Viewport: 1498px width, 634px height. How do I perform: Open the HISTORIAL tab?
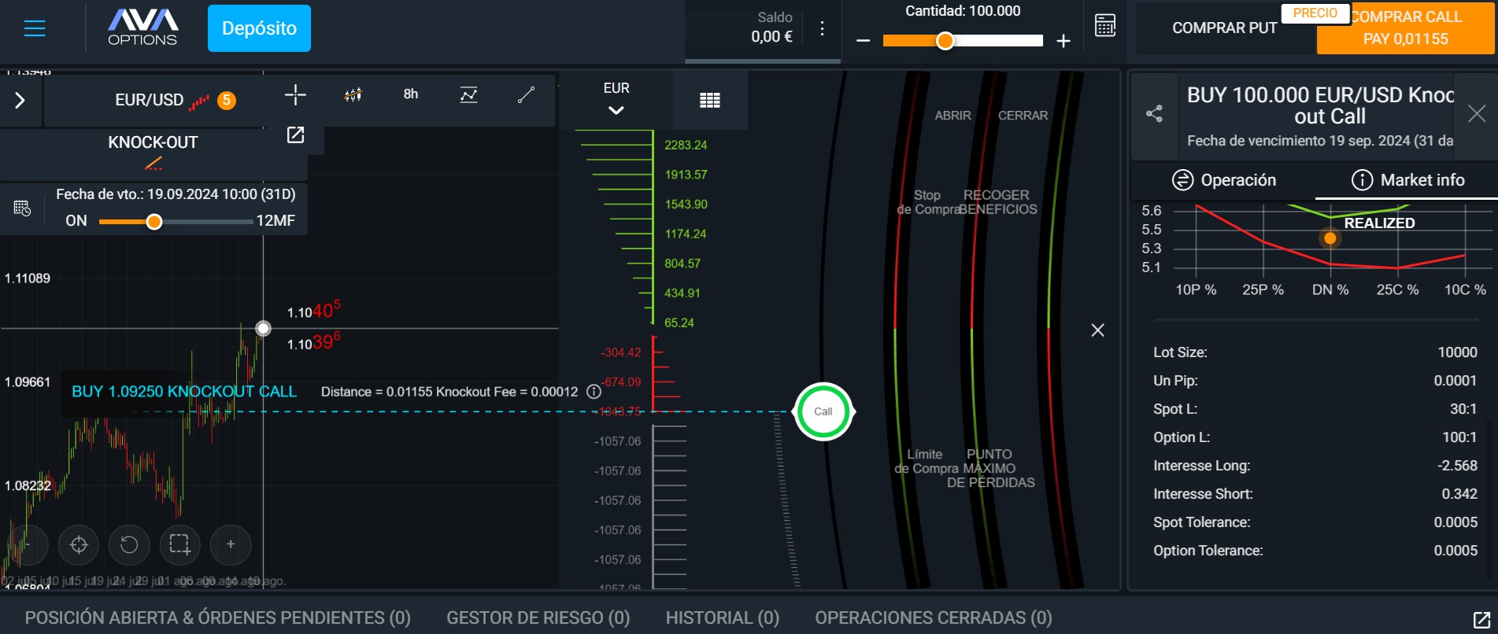pos(722,617)
